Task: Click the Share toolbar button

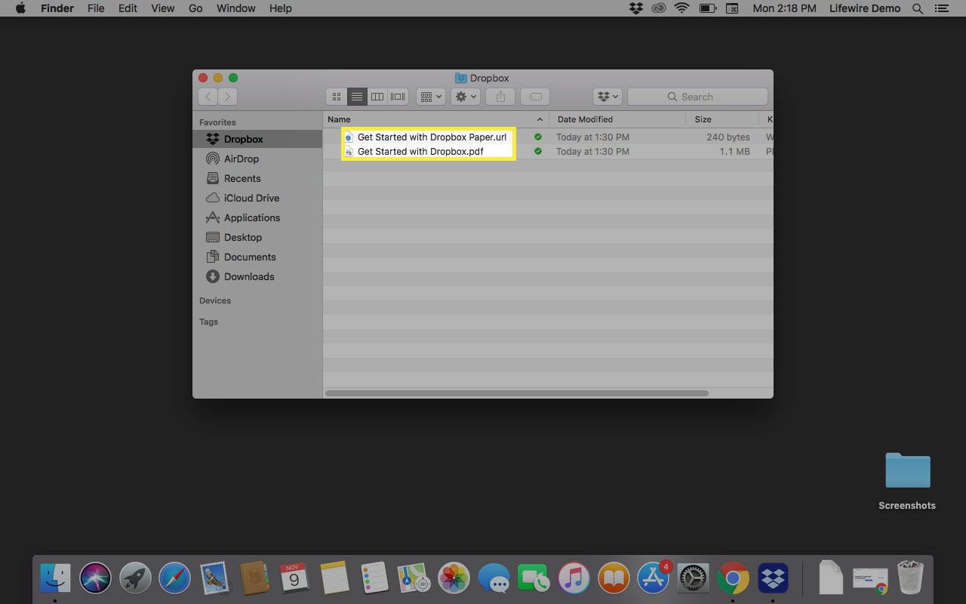Action: tap(500, 97)
